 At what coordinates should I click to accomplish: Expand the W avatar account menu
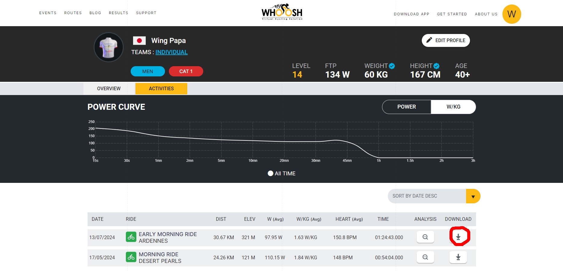click(x=512, y=14)
